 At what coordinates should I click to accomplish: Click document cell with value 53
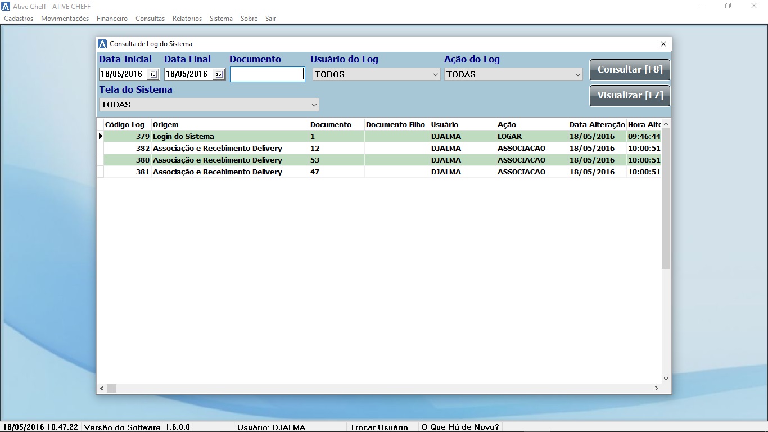pyautogui.click(x=337, y=160)
